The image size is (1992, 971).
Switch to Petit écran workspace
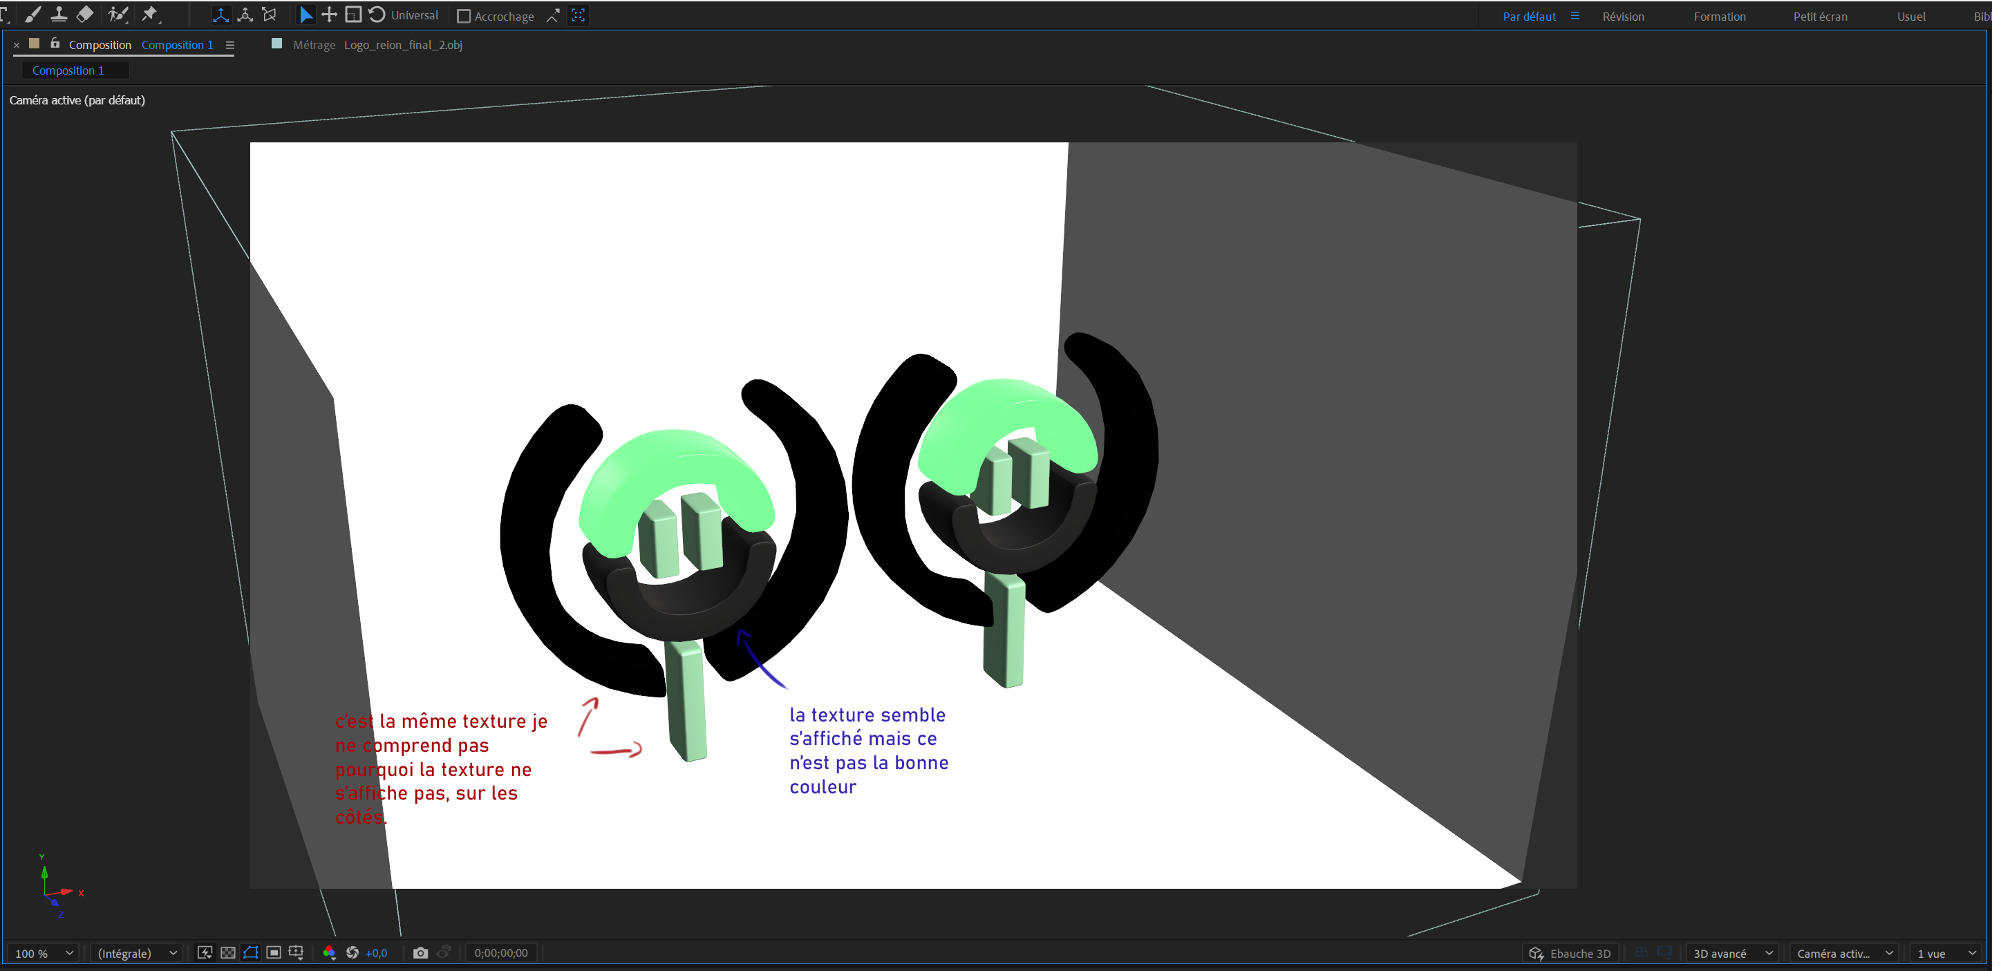tap(1821, 16)
